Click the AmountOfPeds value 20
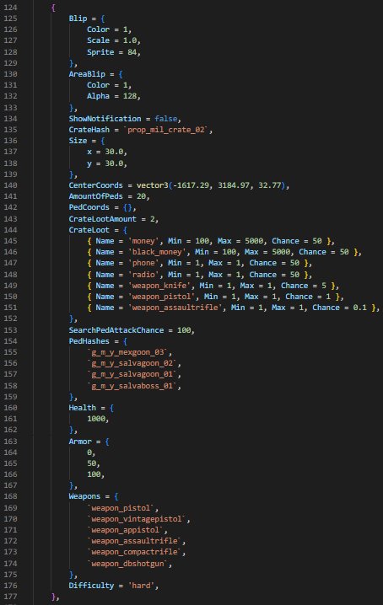The image size is (383, 605). pos(141,196)
